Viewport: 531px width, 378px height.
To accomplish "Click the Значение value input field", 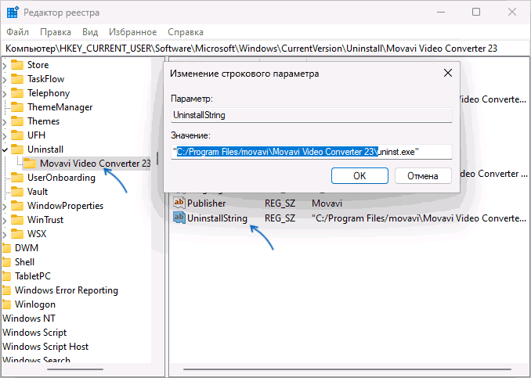I will [x=312, y=152].
